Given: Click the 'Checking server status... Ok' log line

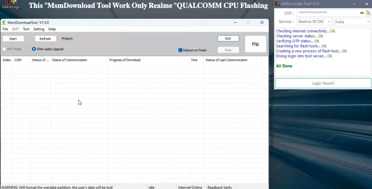Looking at the screenshot, I should [299, 36].
